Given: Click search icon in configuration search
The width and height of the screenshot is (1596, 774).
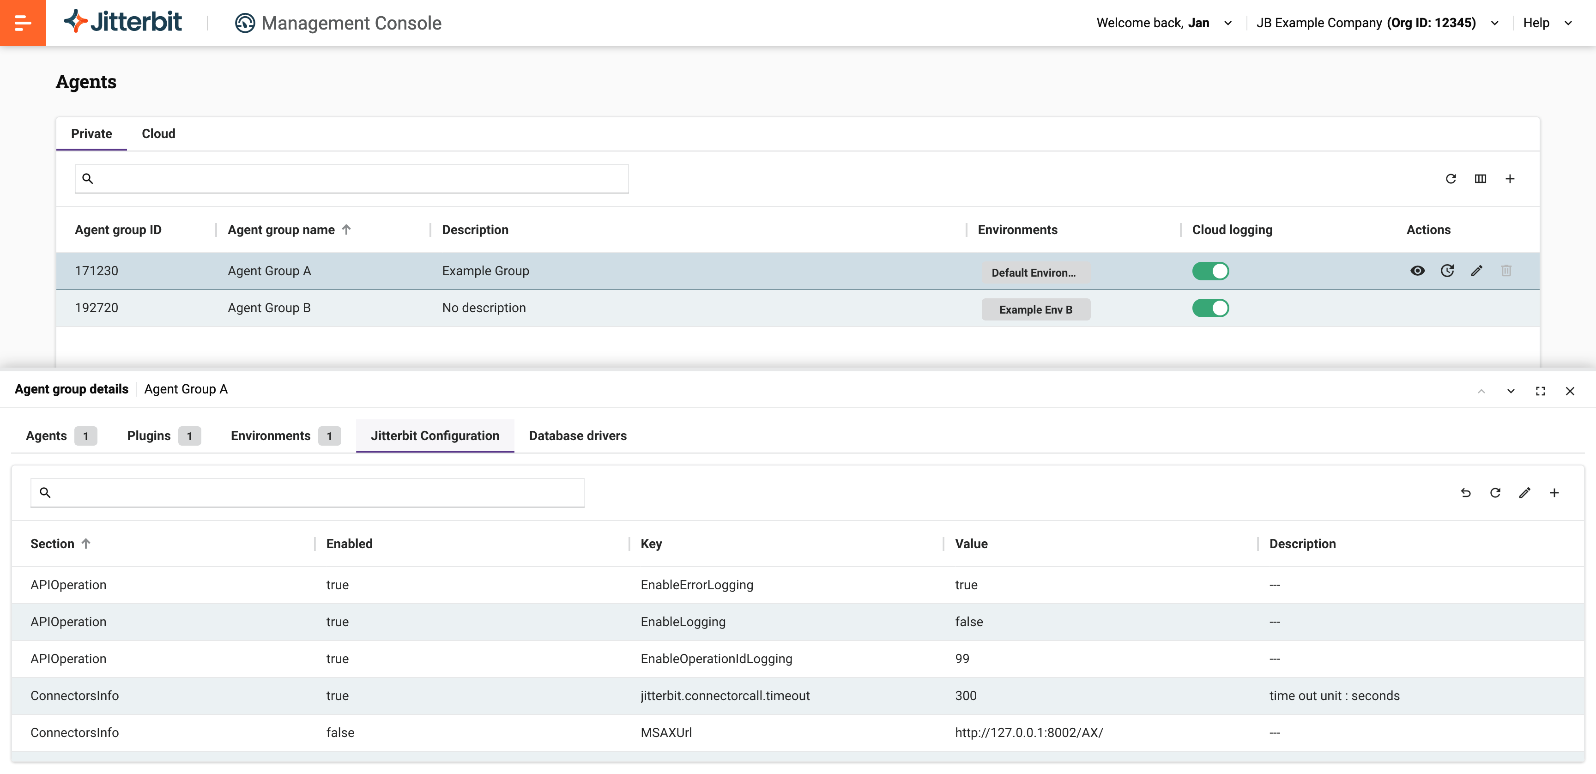Looking at the screenshot, I should (45, 493).
